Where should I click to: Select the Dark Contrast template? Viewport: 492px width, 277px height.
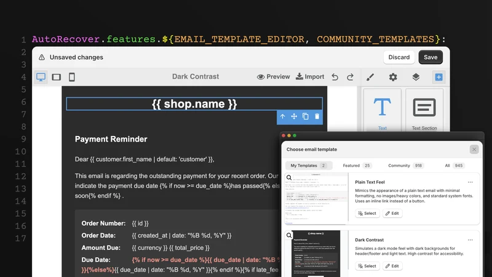tap(367, 266)
